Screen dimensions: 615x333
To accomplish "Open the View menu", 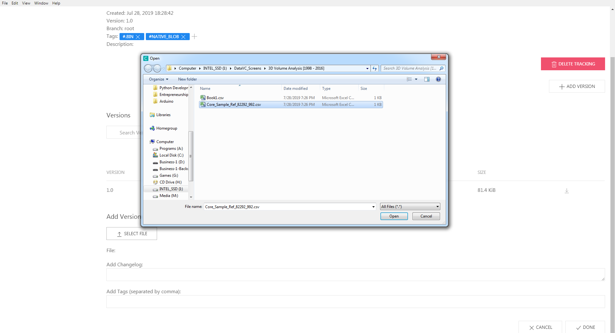I will tap(26, 3).
